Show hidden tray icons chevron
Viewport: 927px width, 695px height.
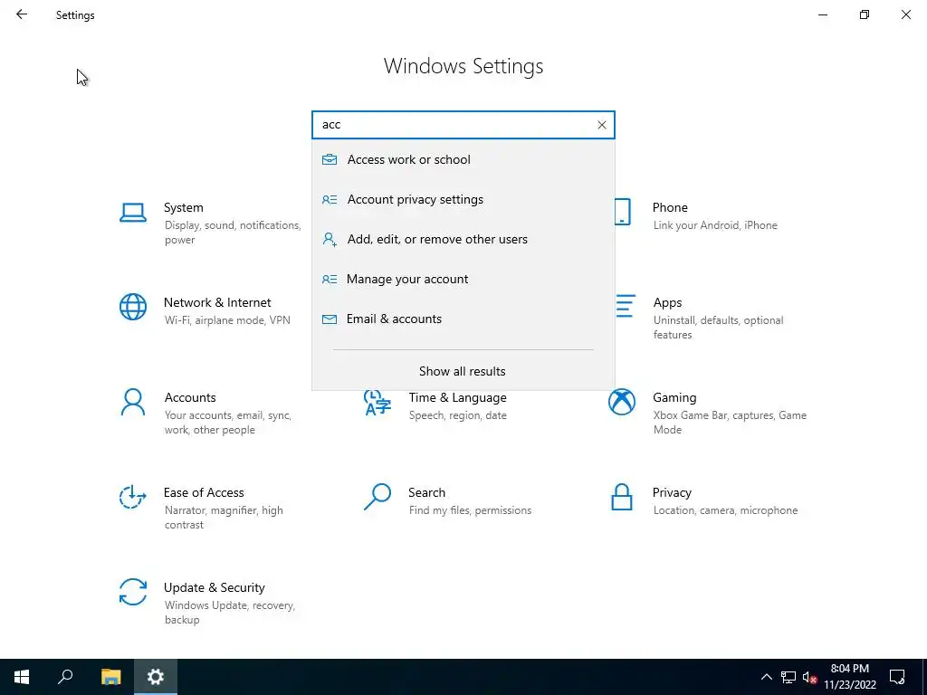(x=766, y=677)
